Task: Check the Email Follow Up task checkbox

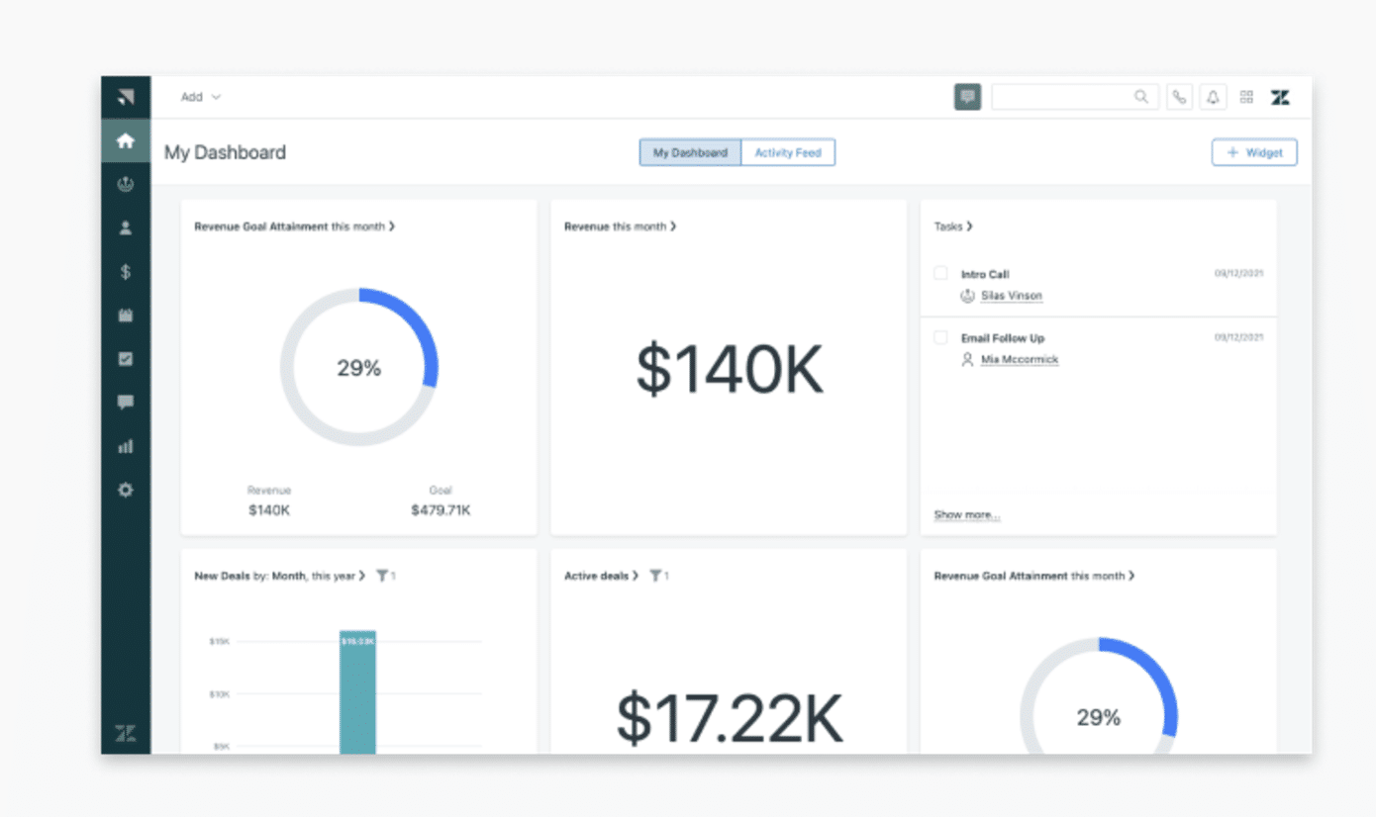Action: (x=940, y=338)
